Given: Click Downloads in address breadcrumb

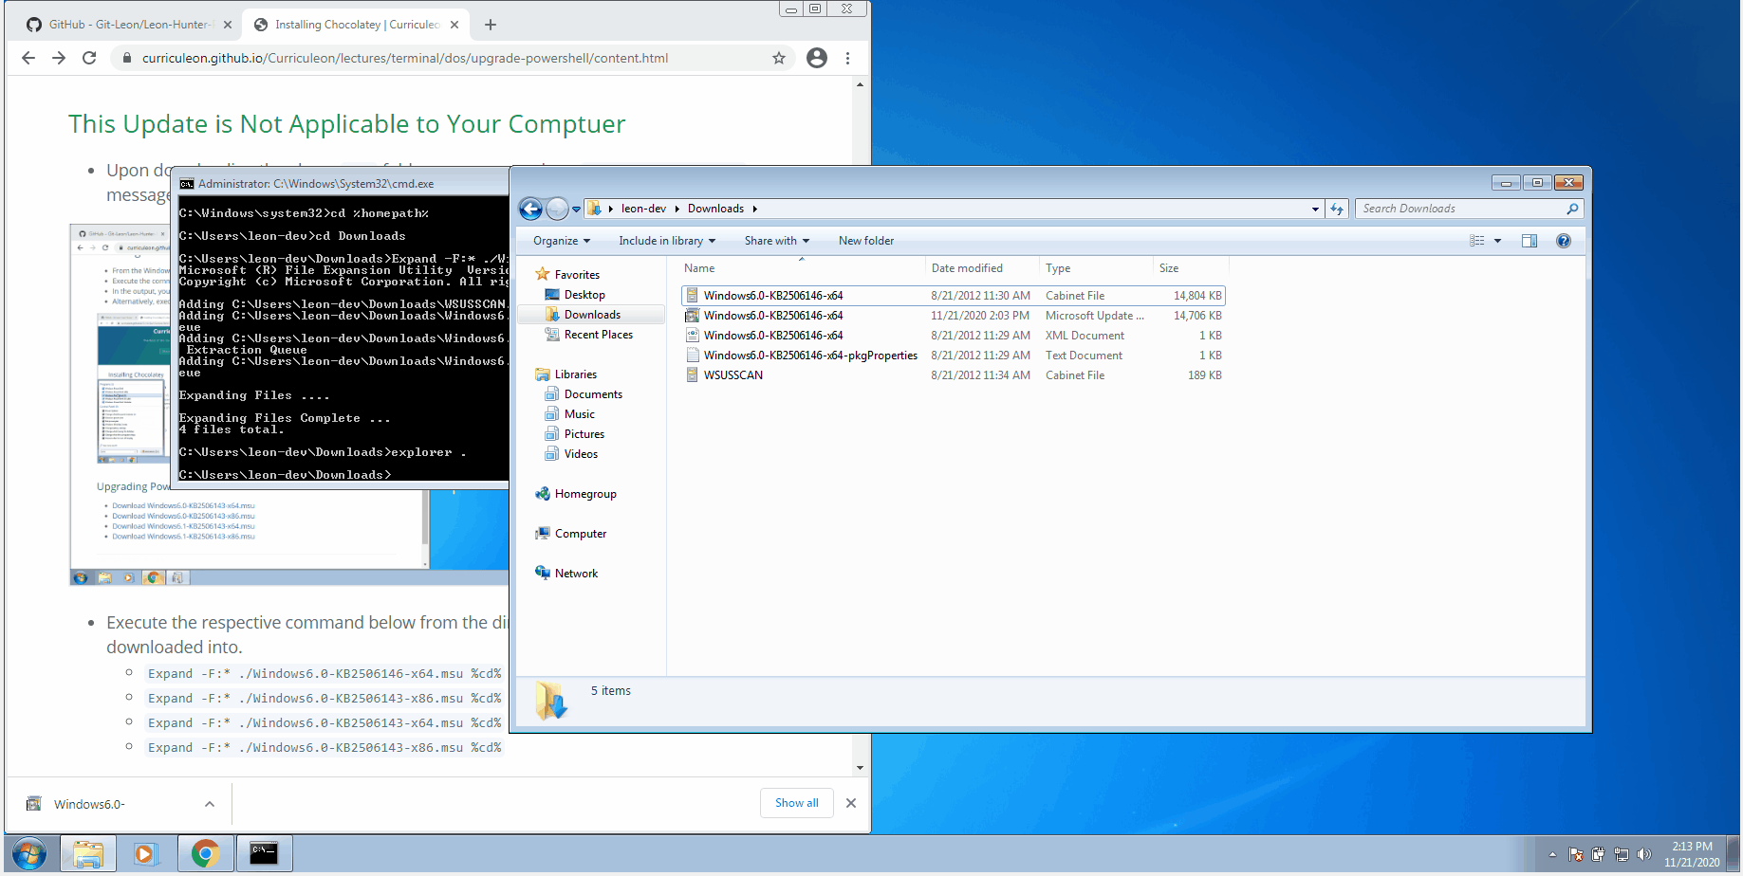Looking at the screenshot, I should click(x=715, y=209).
